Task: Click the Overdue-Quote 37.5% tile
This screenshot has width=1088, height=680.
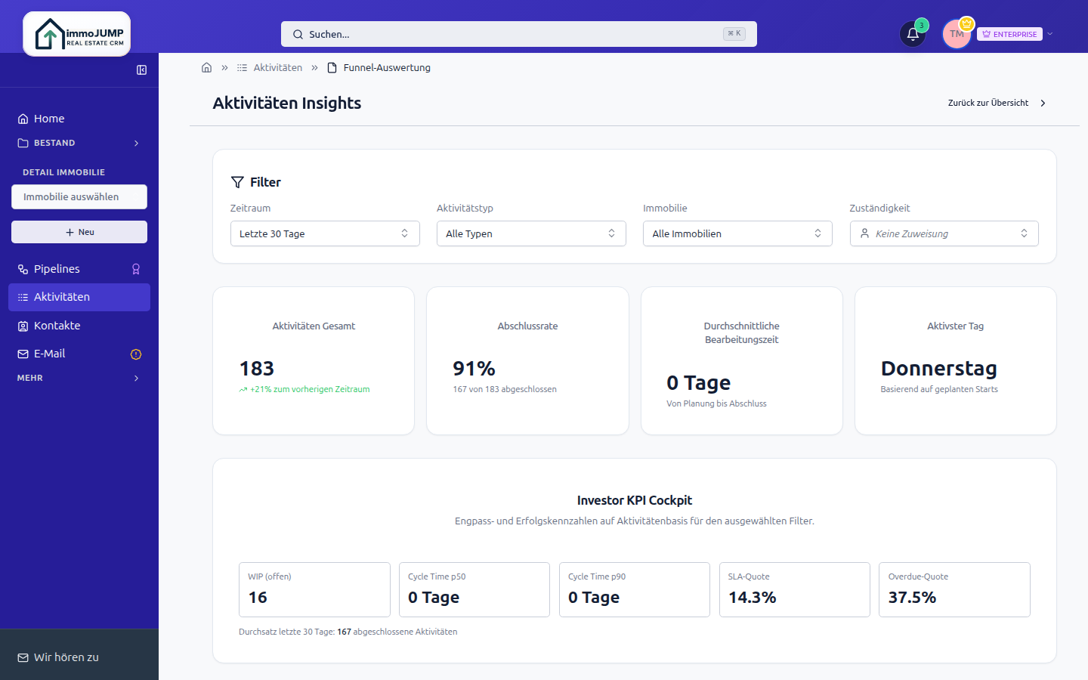Action: pos(954,589)
